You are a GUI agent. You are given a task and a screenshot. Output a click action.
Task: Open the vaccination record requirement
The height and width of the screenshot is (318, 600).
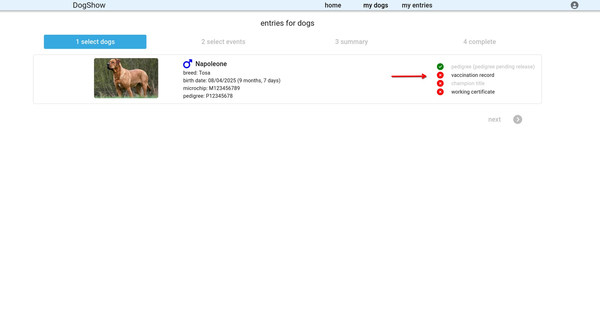[473, 75]
